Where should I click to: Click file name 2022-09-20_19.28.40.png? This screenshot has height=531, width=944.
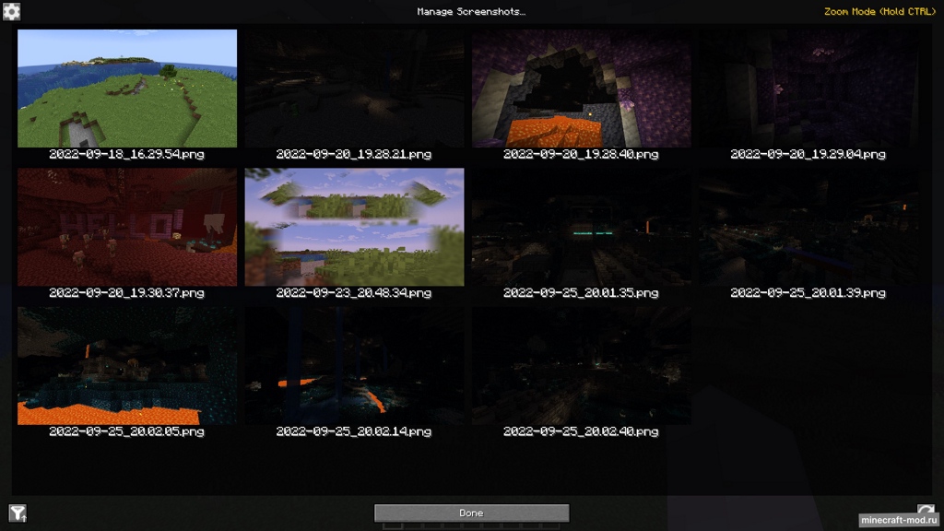581,154
